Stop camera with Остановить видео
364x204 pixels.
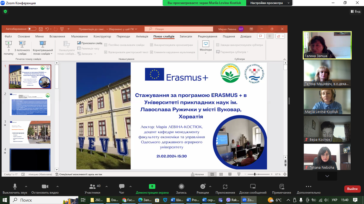45,189
